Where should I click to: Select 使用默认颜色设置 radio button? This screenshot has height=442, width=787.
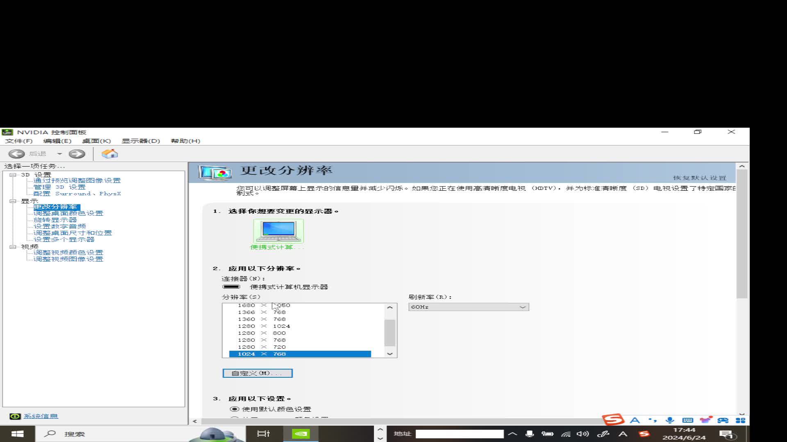coord(234,409)
